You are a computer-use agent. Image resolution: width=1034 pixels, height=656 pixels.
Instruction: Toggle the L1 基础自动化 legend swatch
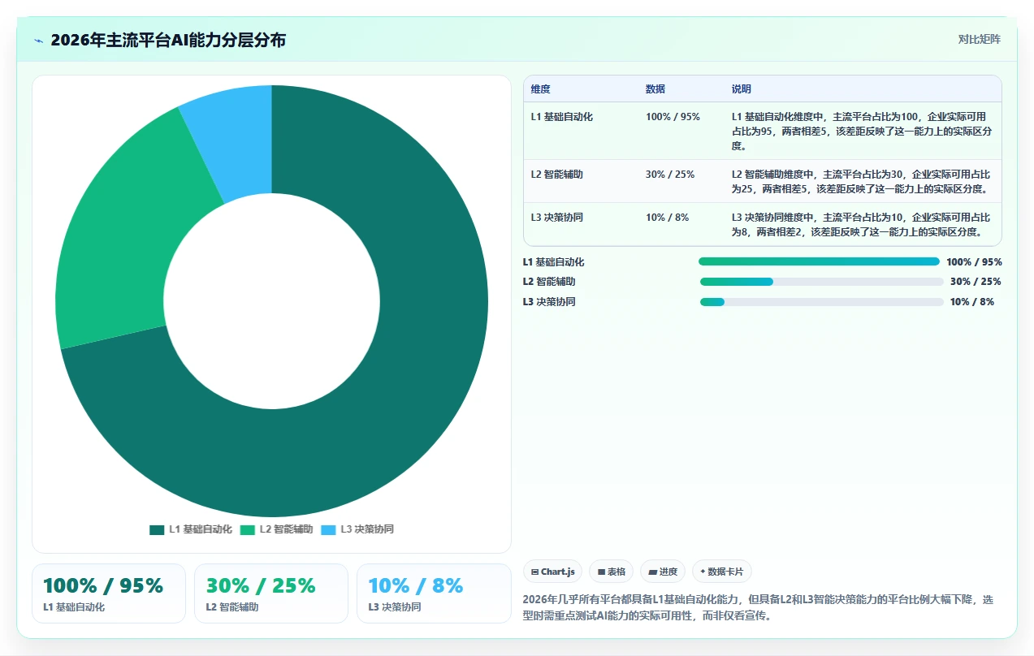click(157, 529)
